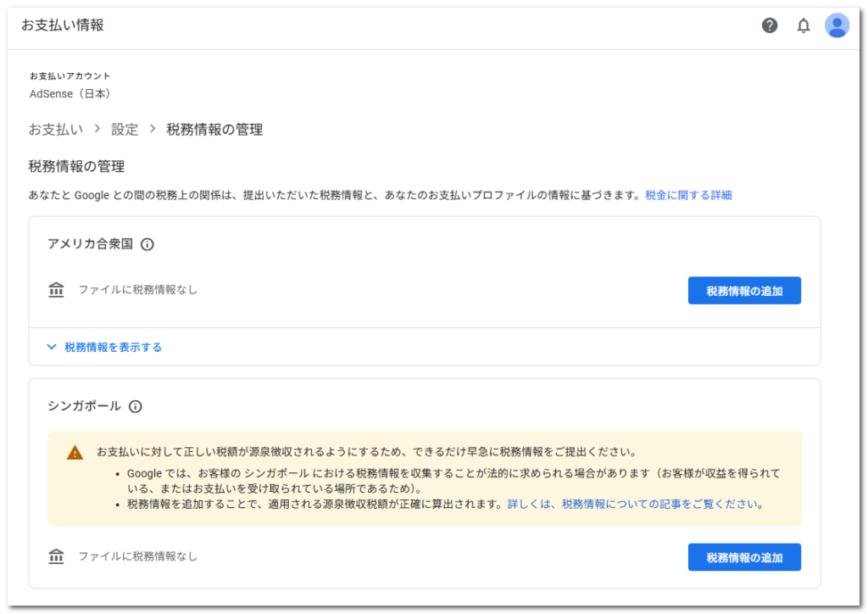Go to お支払い breadcrumb
868x614 pixels.
pyautogui.click(x=55, y=130)
